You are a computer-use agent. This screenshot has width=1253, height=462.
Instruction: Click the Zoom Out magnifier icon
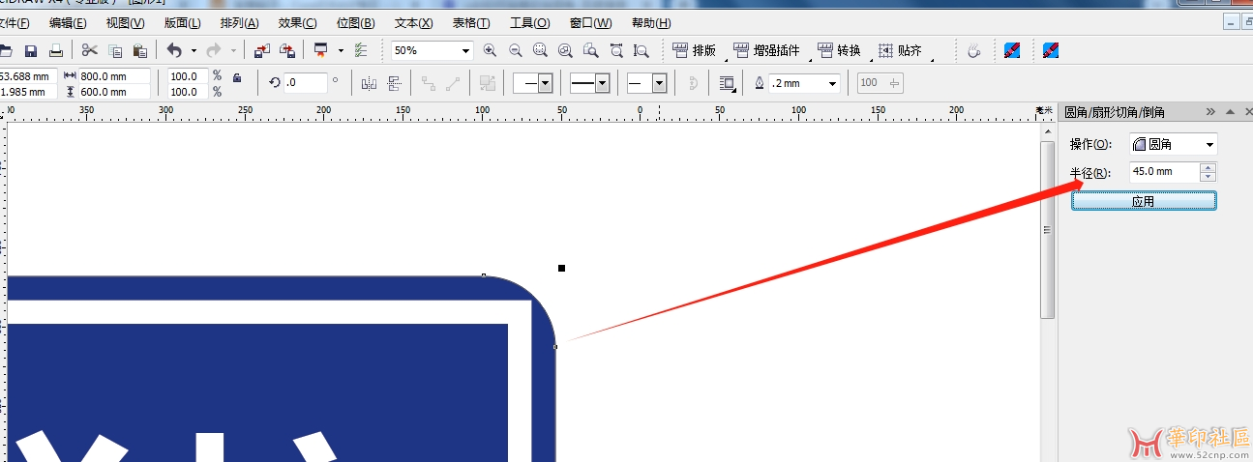click(515, 51)
